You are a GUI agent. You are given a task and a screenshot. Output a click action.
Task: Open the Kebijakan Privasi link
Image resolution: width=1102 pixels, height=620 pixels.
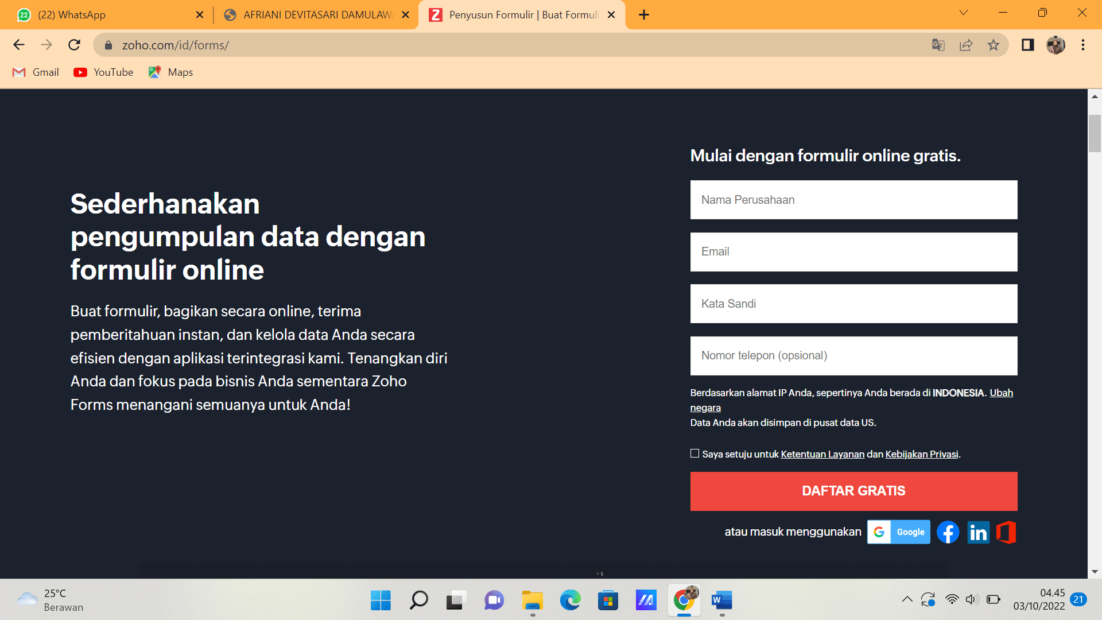[922, 454]
